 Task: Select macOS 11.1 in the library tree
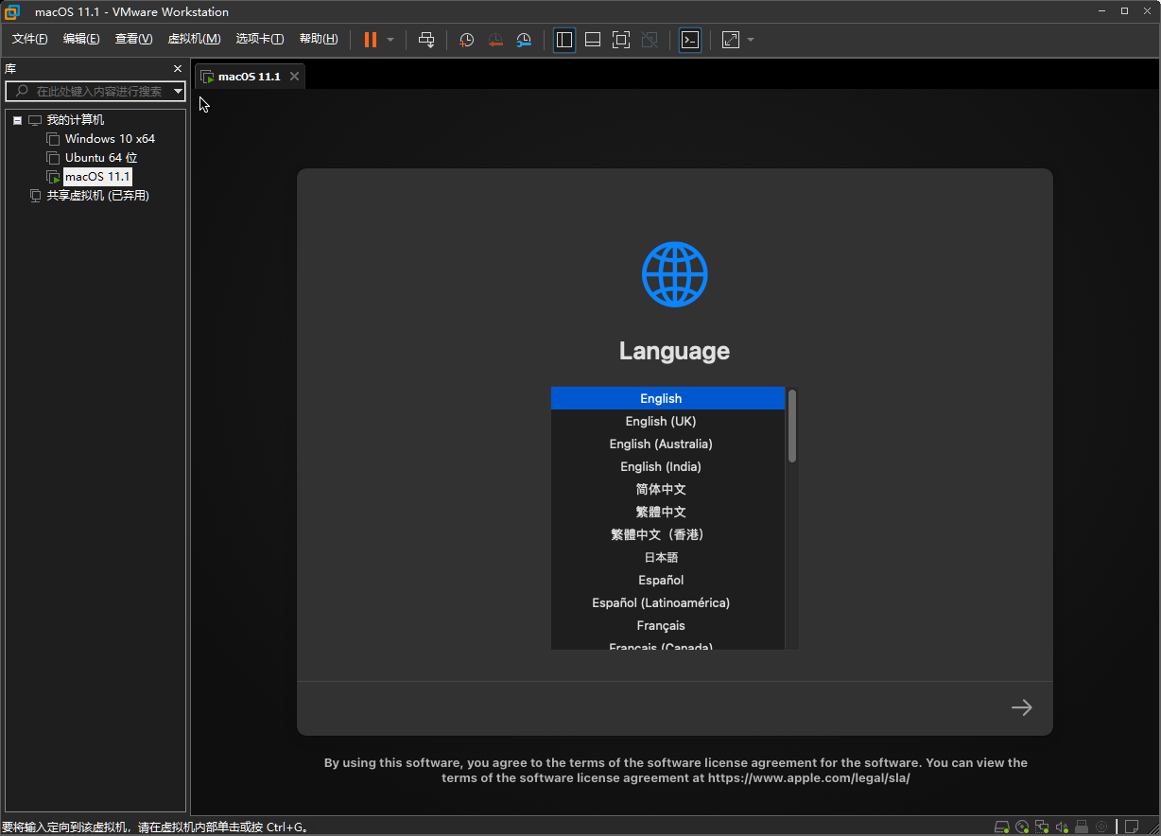(x=98, y=177)
